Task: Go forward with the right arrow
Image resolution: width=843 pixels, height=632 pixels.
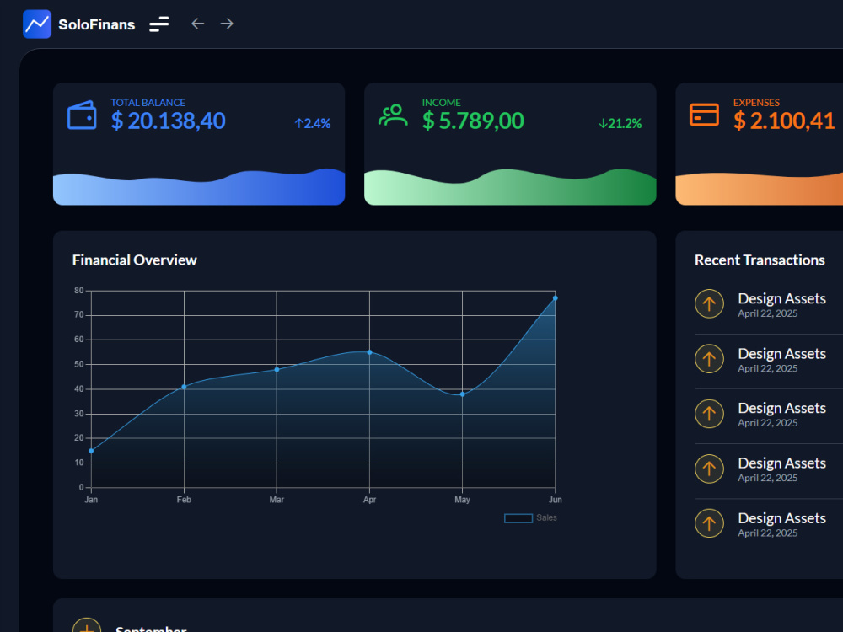Action: (227, 24)
